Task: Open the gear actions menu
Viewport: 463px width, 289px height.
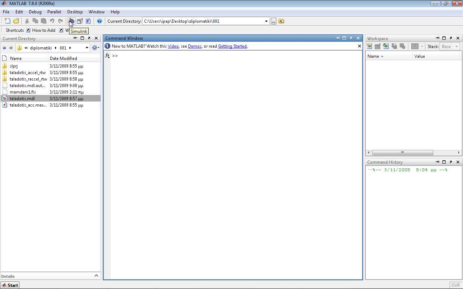Action: click(95, 48)
